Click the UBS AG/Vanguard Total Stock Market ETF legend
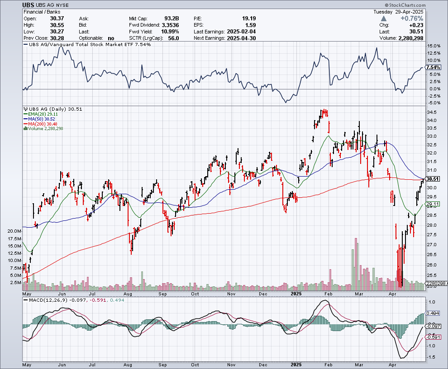This screenshot has height=369, width=448. coord(87,44)
